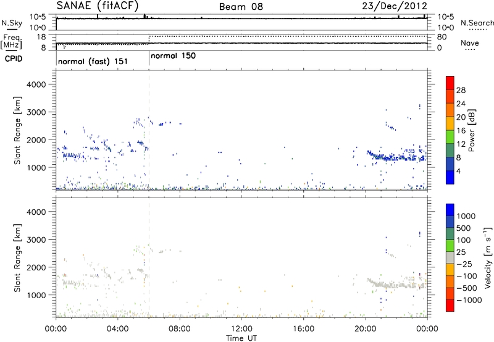Click the N.Search legend label
The image size is (494, 342).
pyautogui.click(x=477, y=23)
